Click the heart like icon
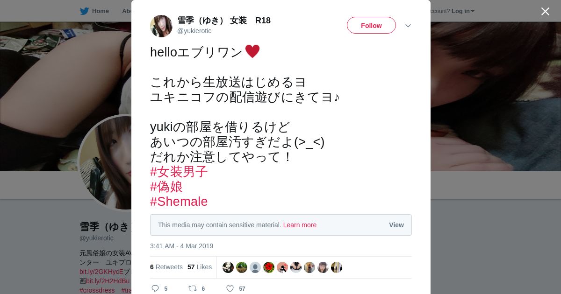 click(x=230, y=288)
